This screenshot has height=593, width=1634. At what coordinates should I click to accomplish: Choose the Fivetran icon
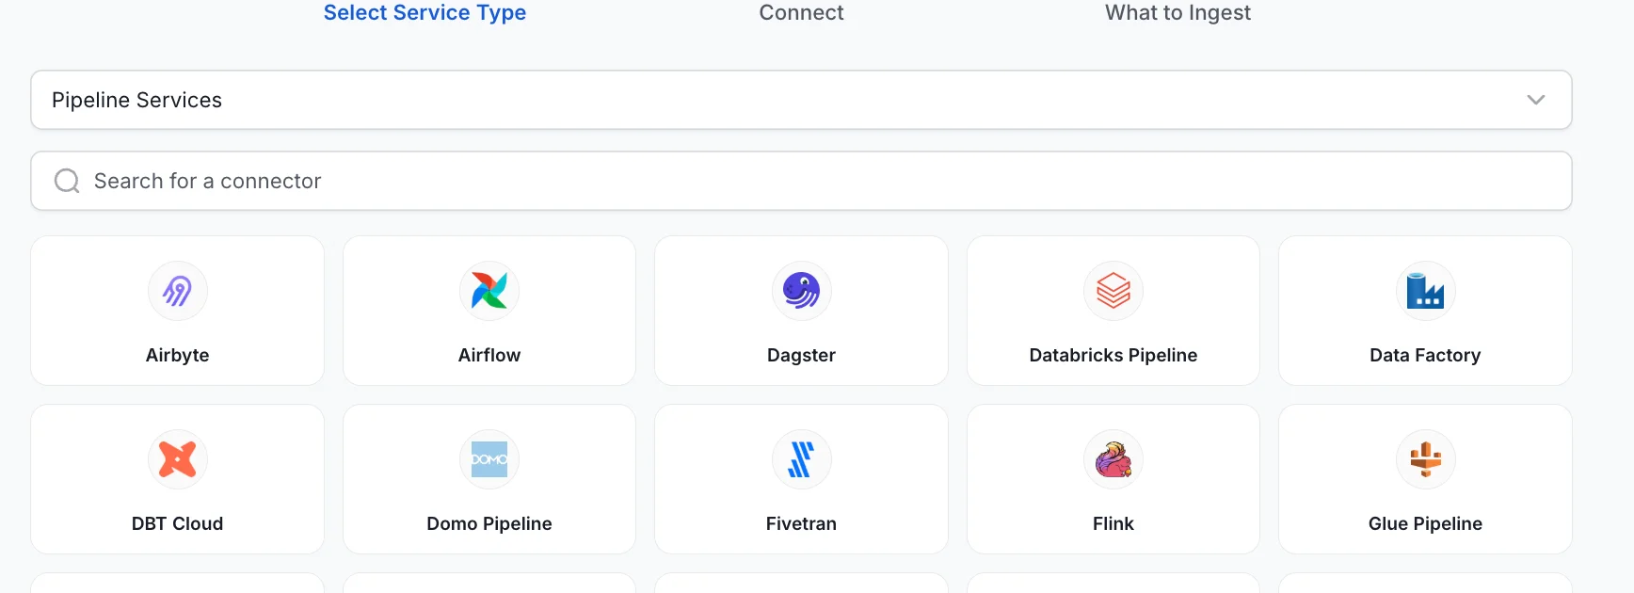click(x=801, y=459)
